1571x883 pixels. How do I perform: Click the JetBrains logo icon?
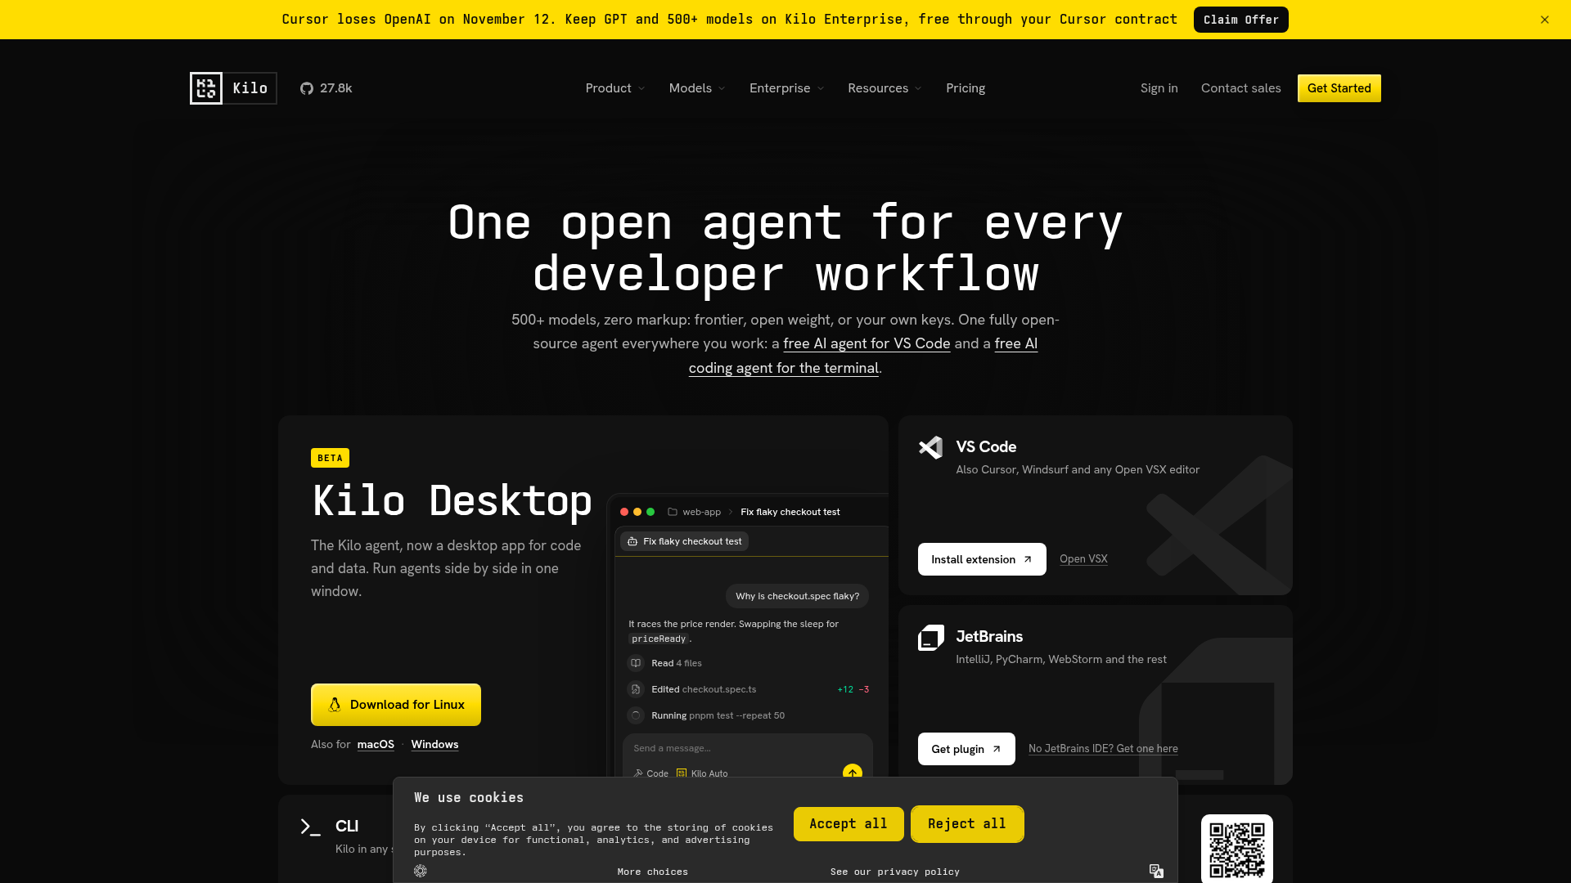point(930,637)
